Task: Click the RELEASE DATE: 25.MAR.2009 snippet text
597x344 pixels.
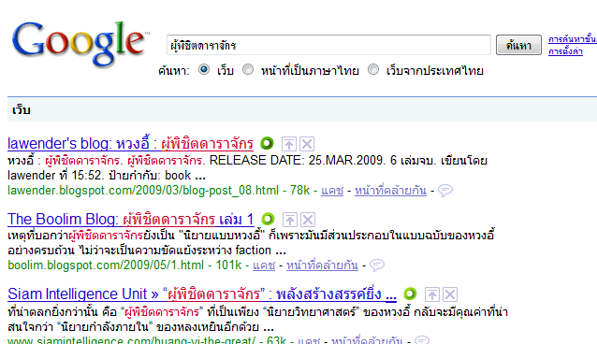Action: (297, 160)
